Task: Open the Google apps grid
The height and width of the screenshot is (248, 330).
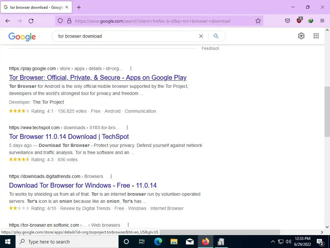Action: 316,36
